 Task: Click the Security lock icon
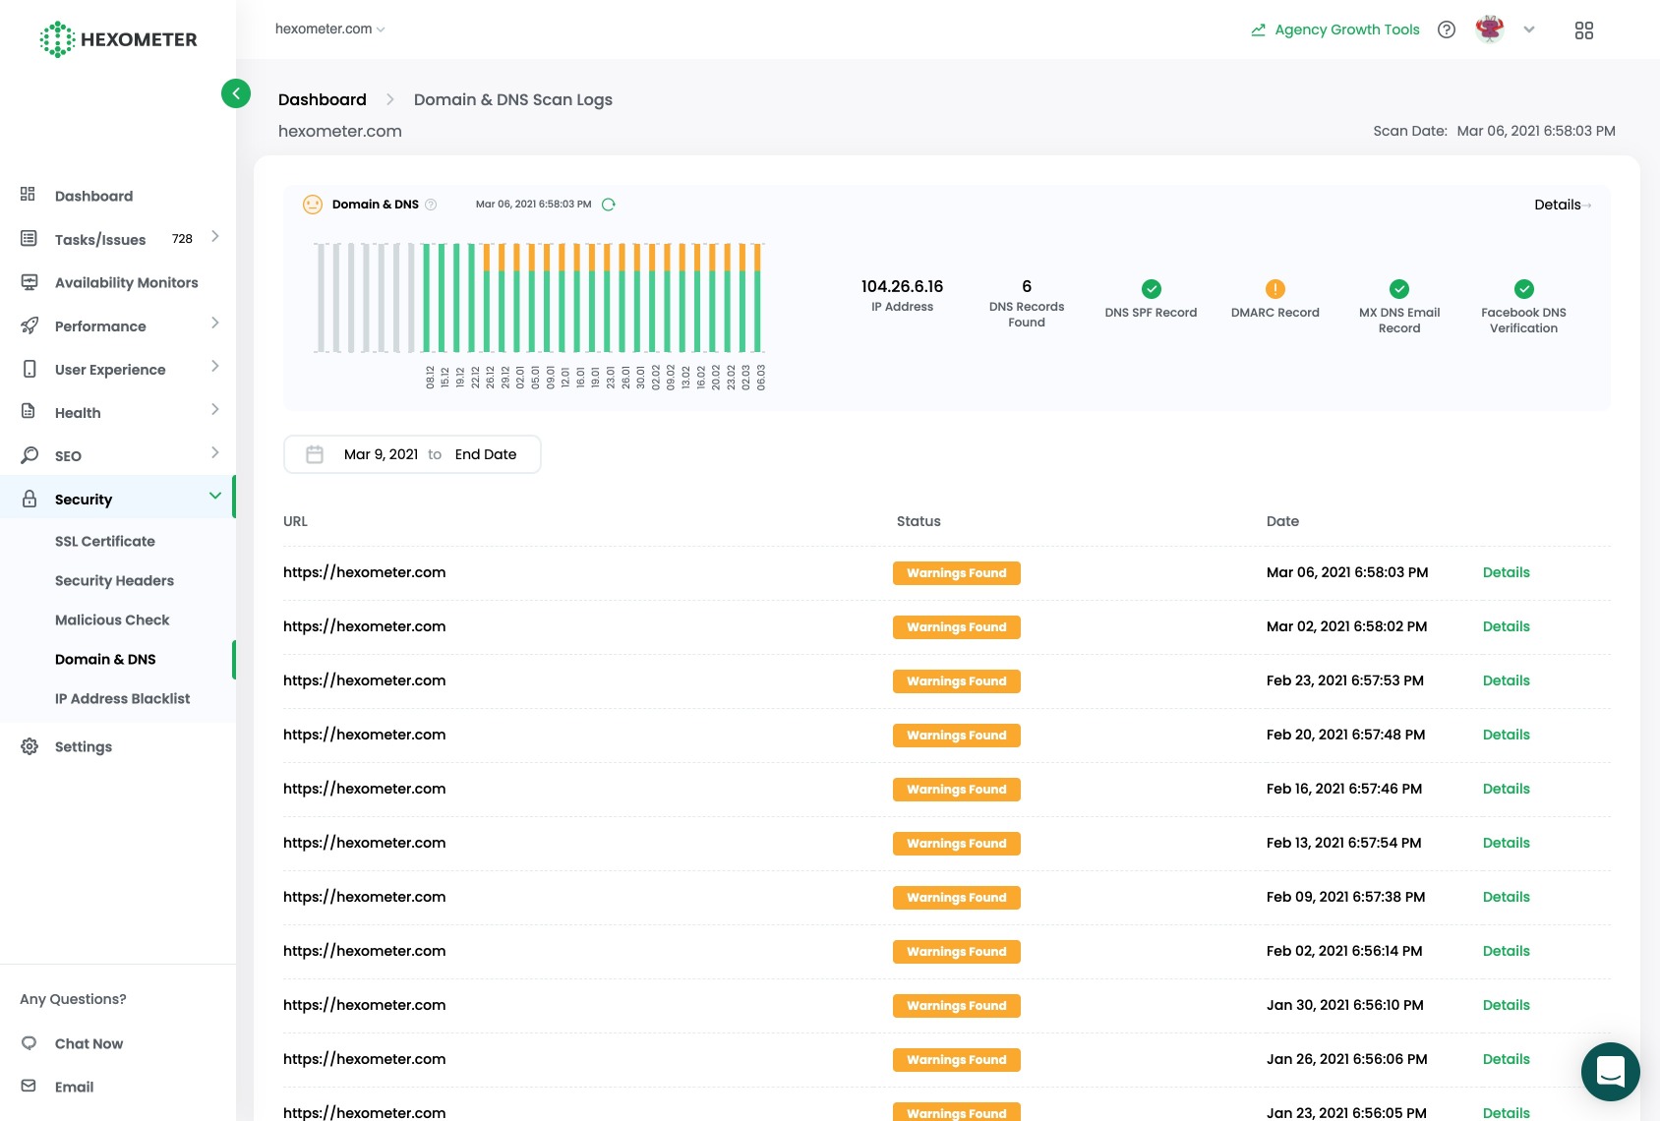click(x=30, y=499)
